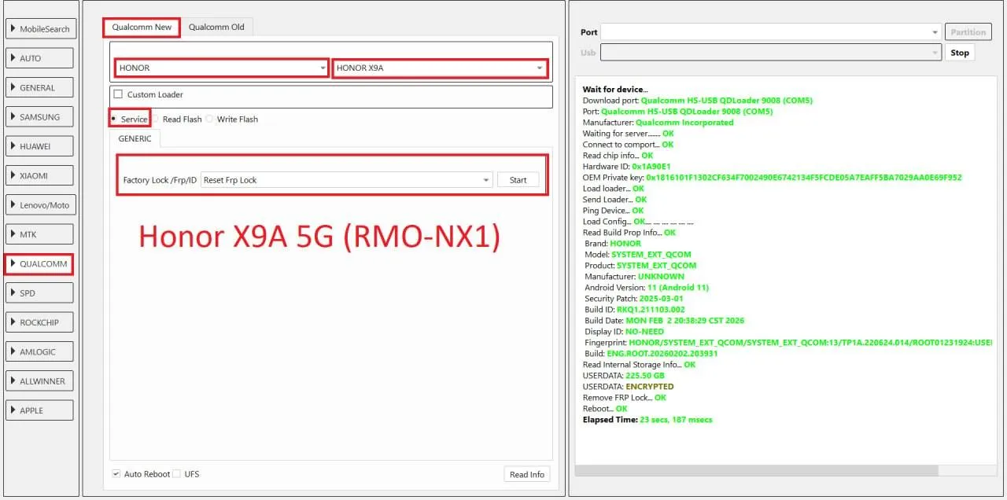Click the Start button
The width and height of the screenshot is (1007, 500).
[518, 180]
